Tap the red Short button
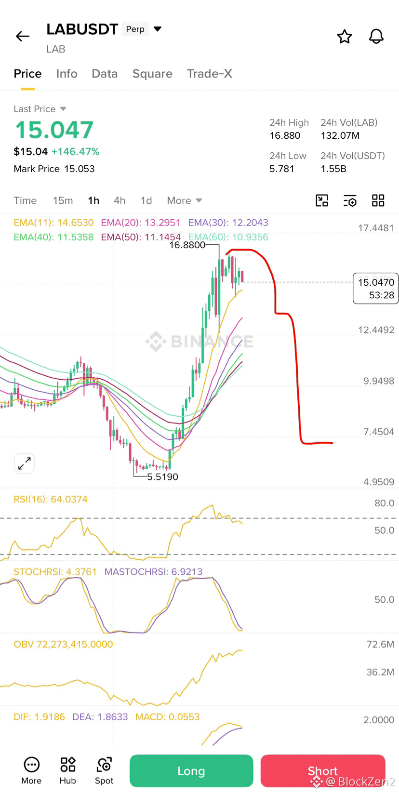This screenshot has width=399, height=794. (x=323, y=771)
